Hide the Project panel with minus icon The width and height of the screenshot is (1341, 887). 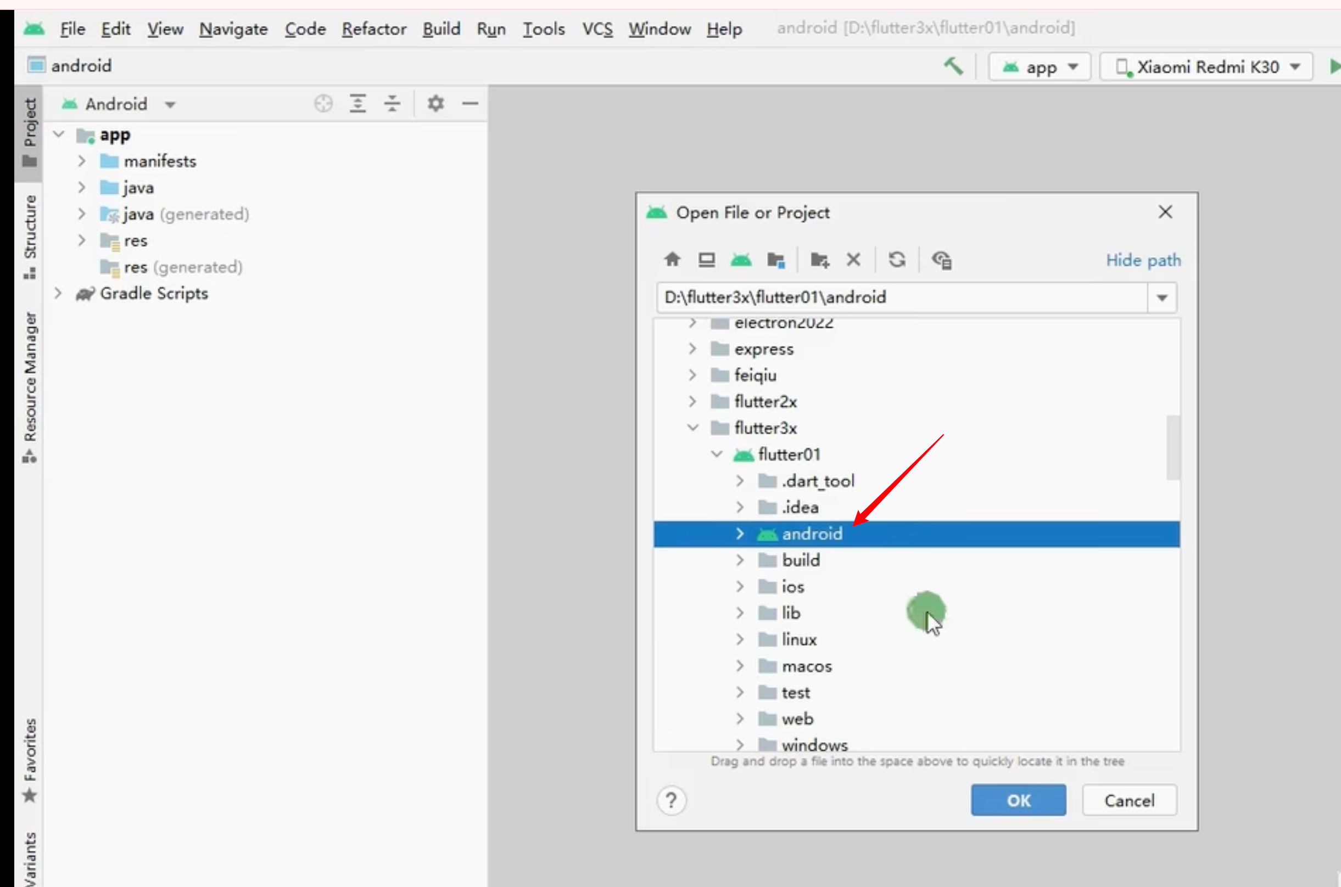click(470, 104)
